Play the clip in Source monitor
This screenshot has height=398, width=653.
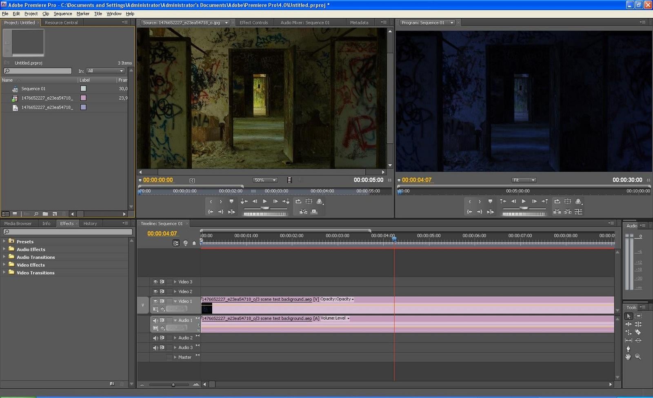pos(265,201)
